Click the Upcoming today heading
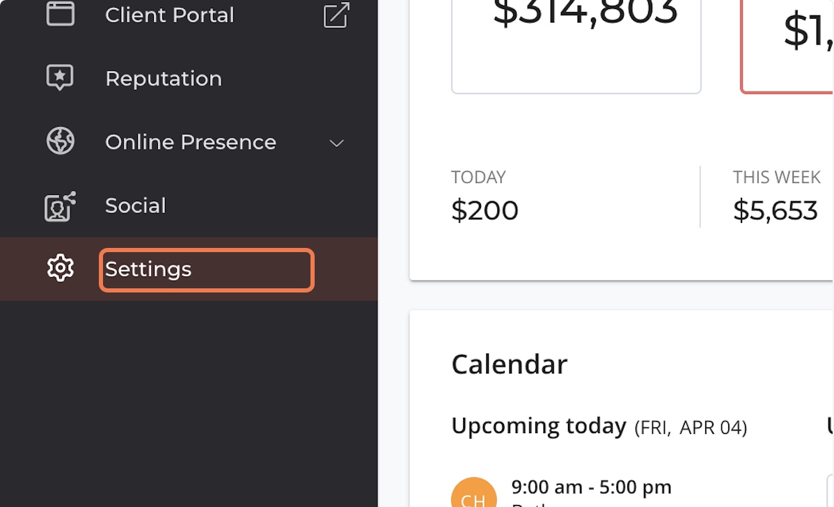This screenshot has width=834, height=507. [538, 426]
